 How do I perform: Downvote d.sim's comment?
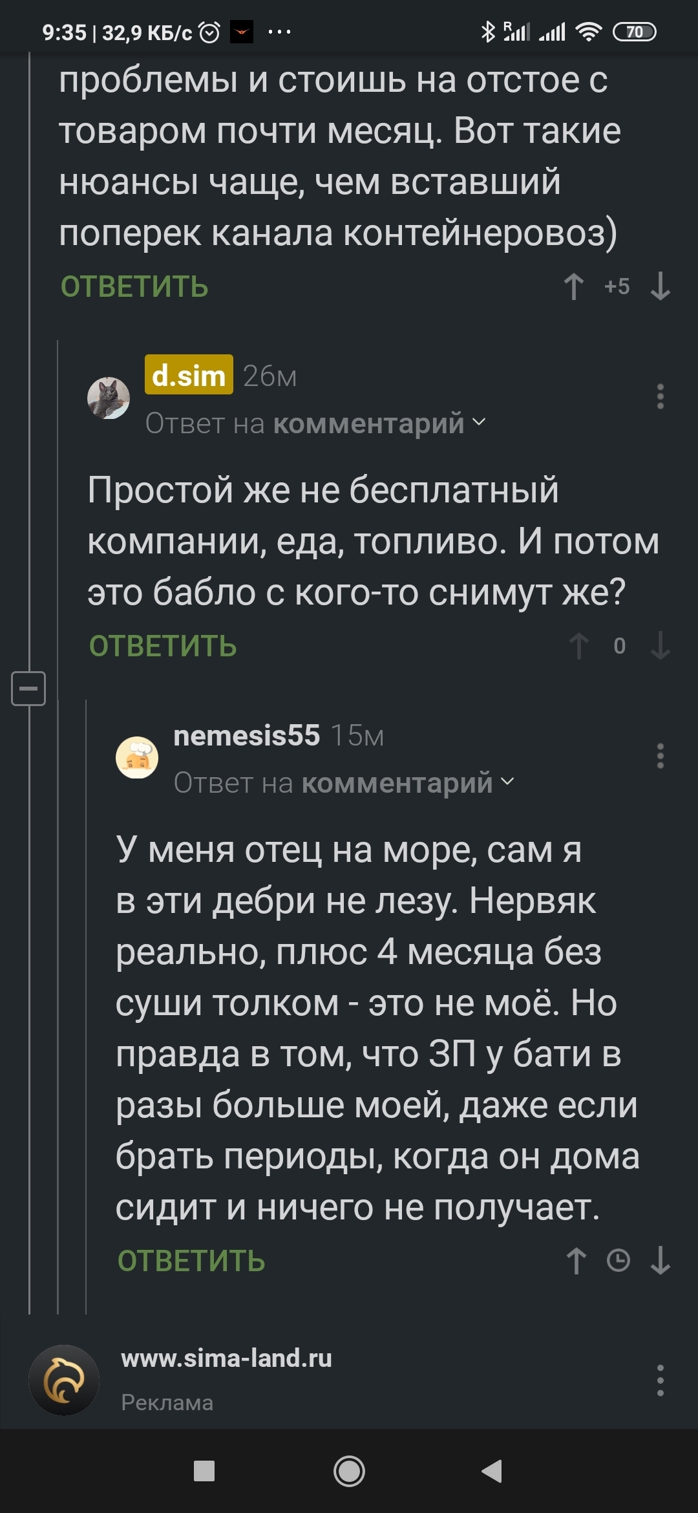point(660,646)
